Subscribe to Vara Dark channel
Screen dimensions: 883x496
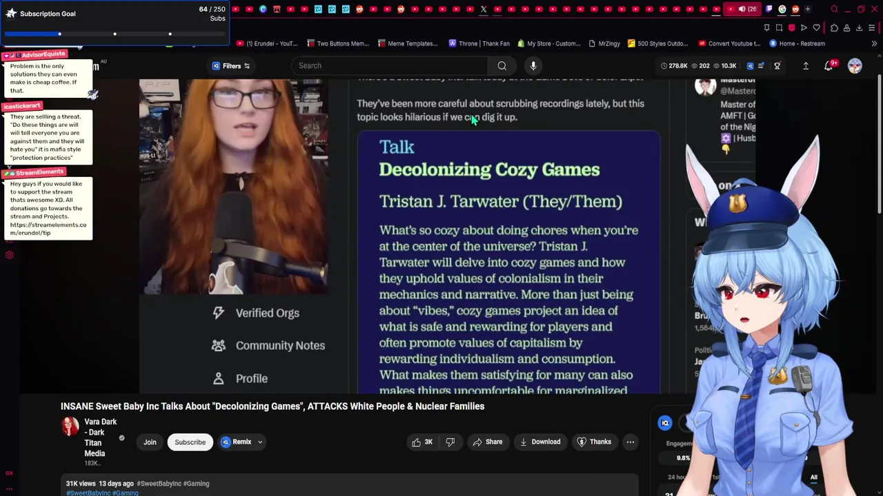pos(190,442)
